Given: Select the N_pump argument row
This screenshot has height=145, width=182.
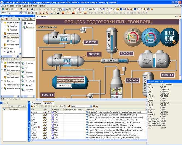Looking at the screenshot, I should point(34,112).
